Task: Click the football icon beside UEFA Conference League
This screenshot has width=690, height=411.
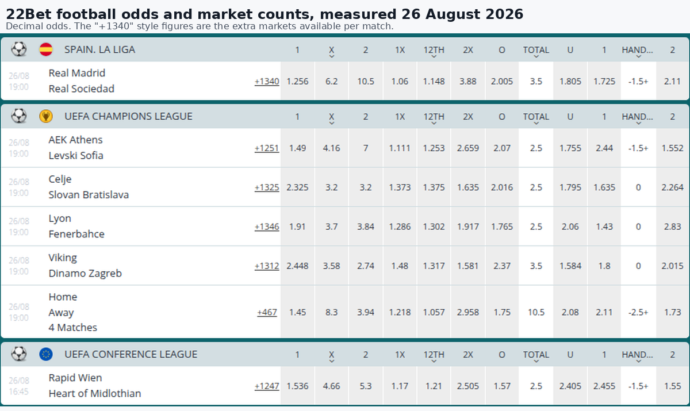Action: (x=19, y=354)
